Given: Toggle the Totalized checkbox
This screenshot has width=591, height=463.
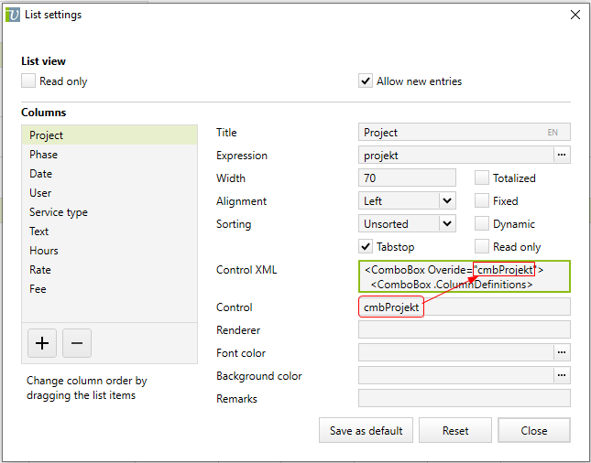Looking at the screenshot, I should click(x=482, y=178).
